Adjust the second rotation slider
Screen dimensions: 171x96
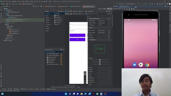point(100,62)
